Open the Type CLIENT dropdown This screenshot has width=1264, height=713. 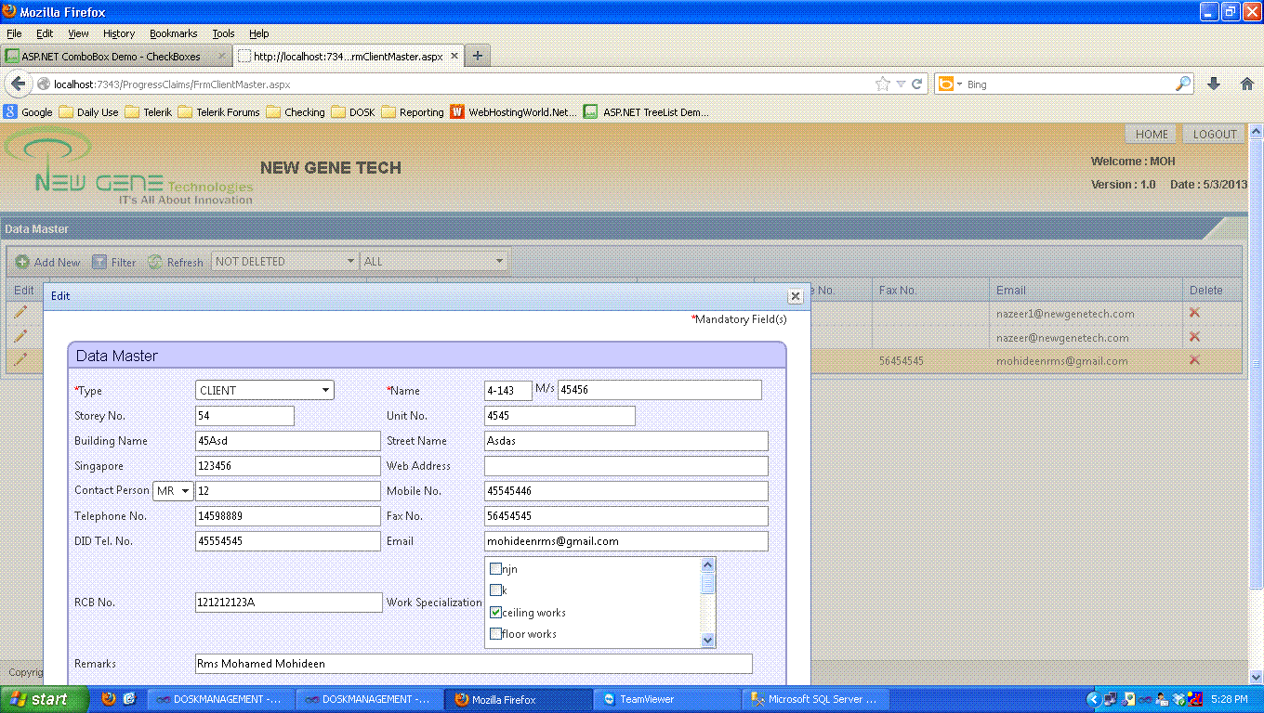pyautogui.click(x=265, y=390)
